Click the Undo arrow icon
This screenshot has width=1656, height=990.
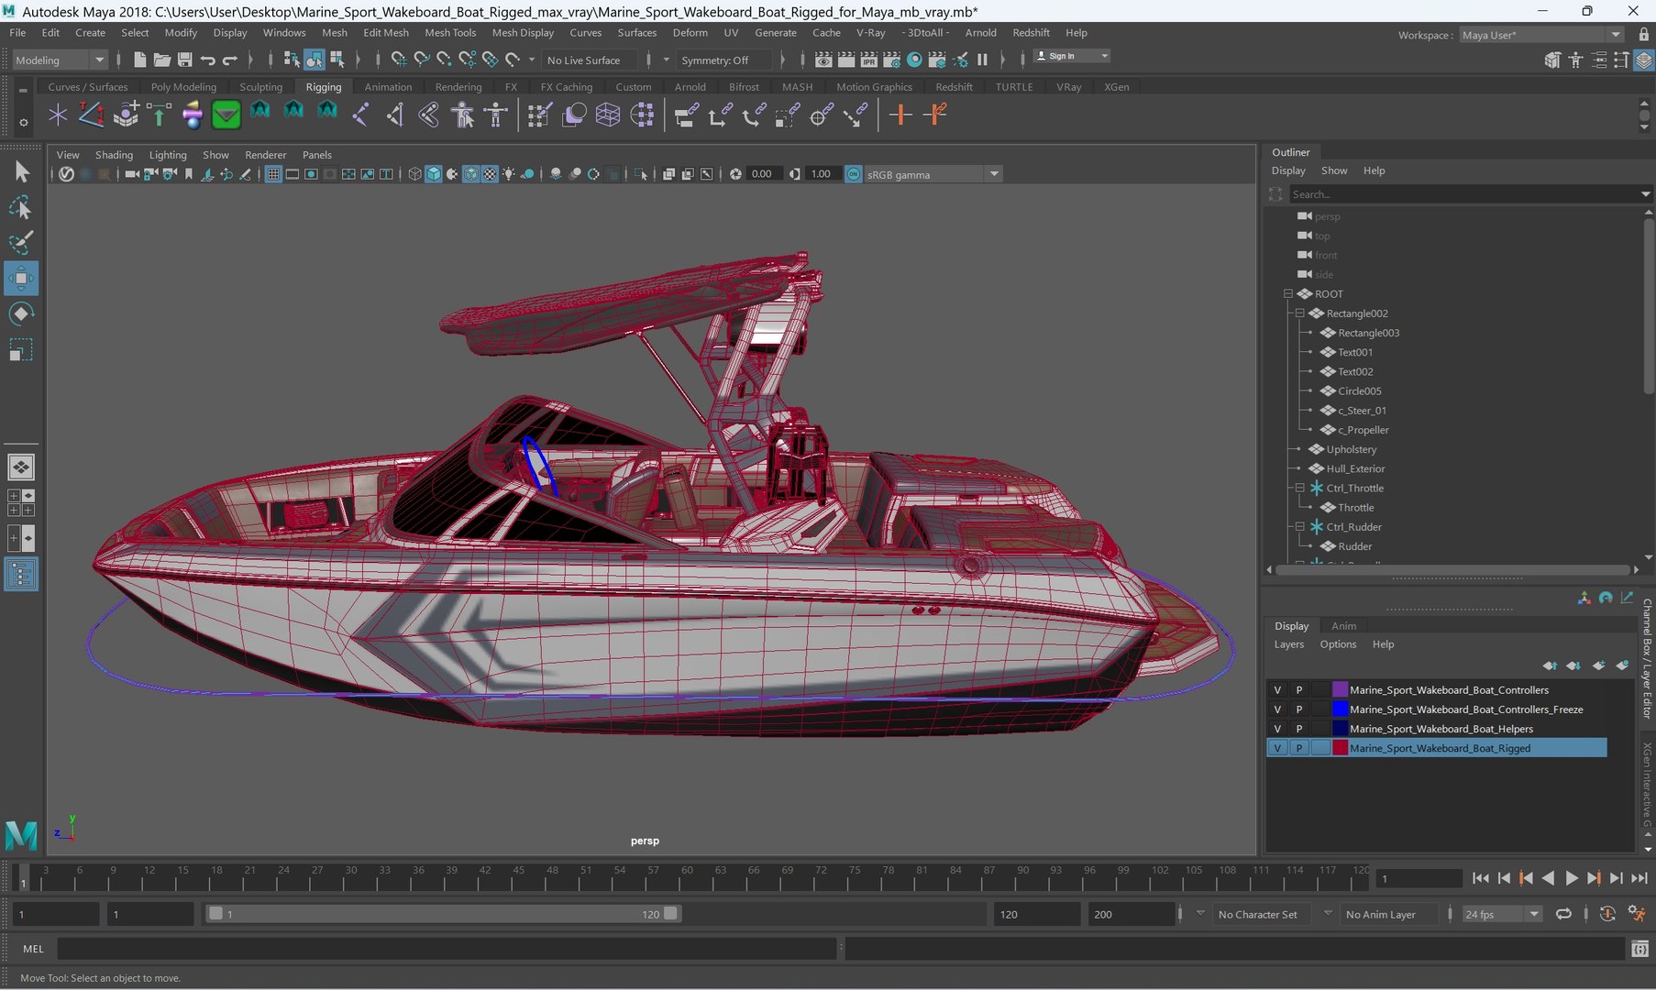tap(208, 60)
